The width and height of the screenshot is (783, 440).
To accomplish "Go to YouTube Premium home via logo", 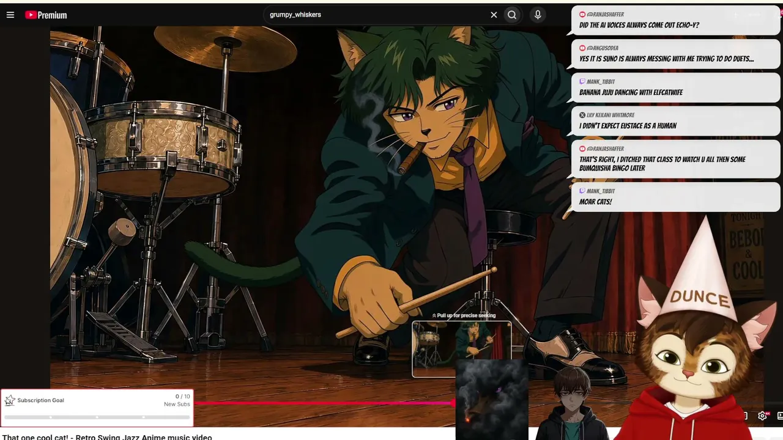I will click(x=46, y=15).
